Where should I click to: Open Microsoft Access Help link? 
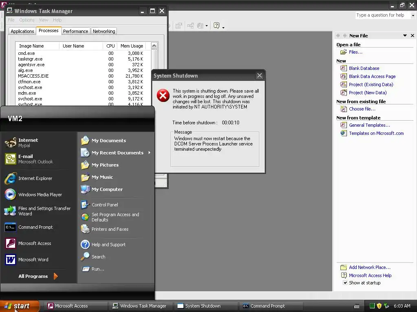pos(370,275)
